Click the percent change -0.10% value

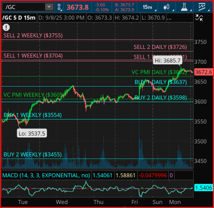click(102, 10)
